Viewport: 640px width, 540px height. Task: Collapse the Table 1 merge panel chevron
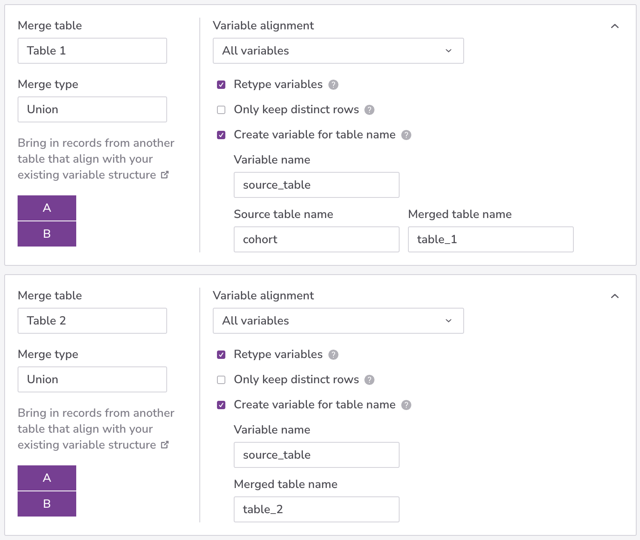click(x=614, y=26)
